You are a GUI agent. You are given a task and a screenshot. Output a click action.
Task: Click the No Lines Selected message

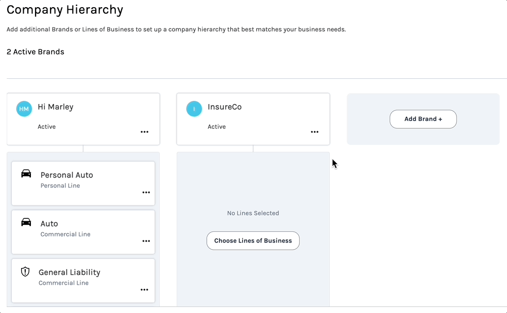[x=253, y=213]
